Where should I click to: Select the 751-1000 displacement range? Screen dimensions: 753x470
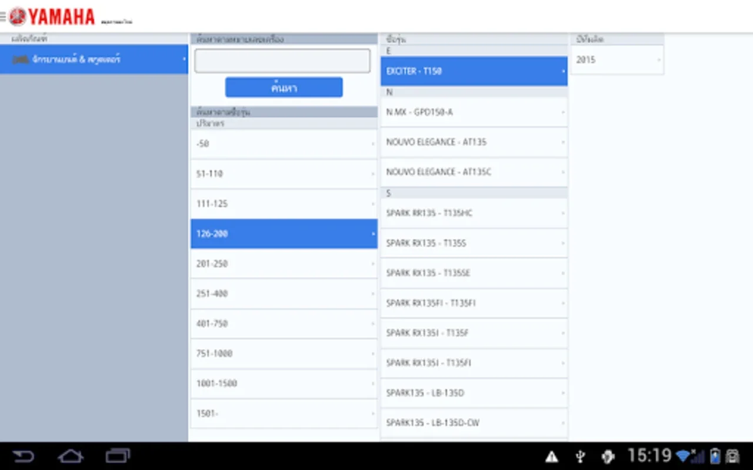click(284, 354)
